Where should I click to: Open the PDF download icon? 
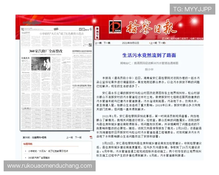91,137
